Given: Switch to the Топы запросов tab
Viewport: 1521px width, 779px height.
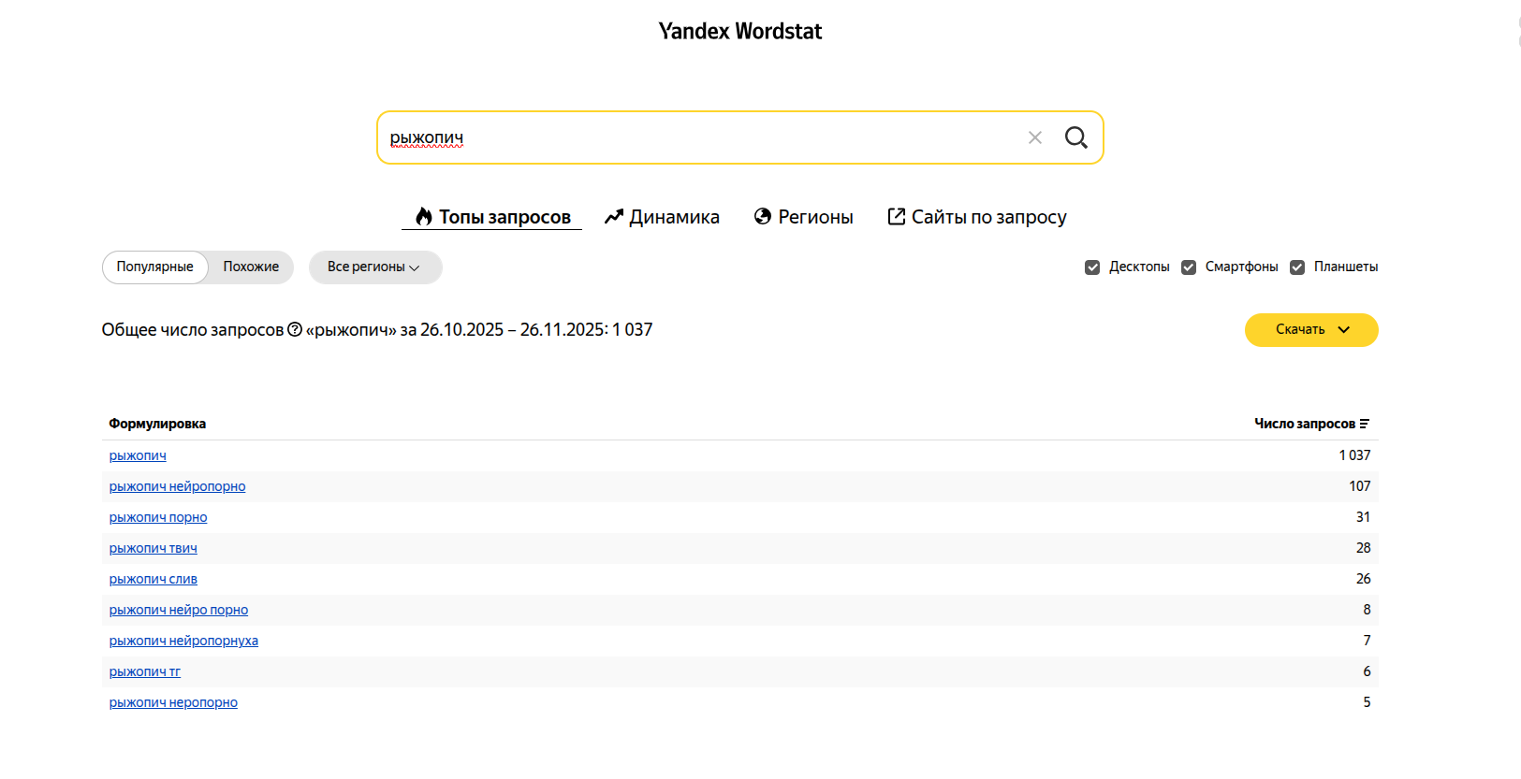Looking at the screenshot, I should tap(492, 217).
